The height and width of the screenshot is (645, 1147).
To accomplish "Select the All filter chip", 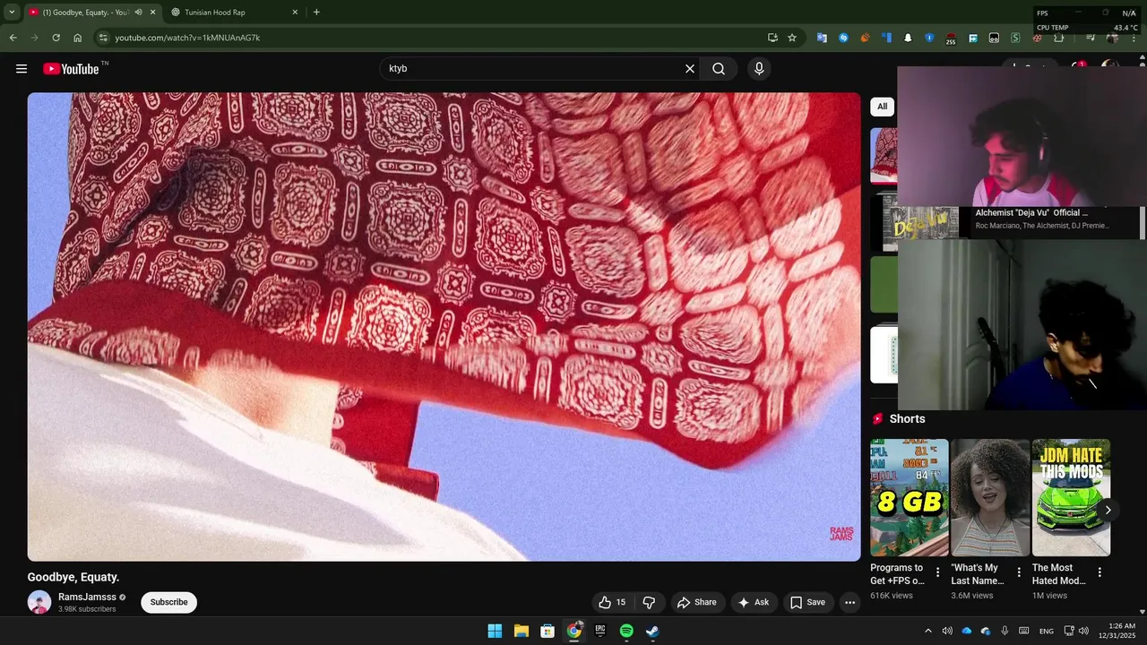I will [882, 107].
